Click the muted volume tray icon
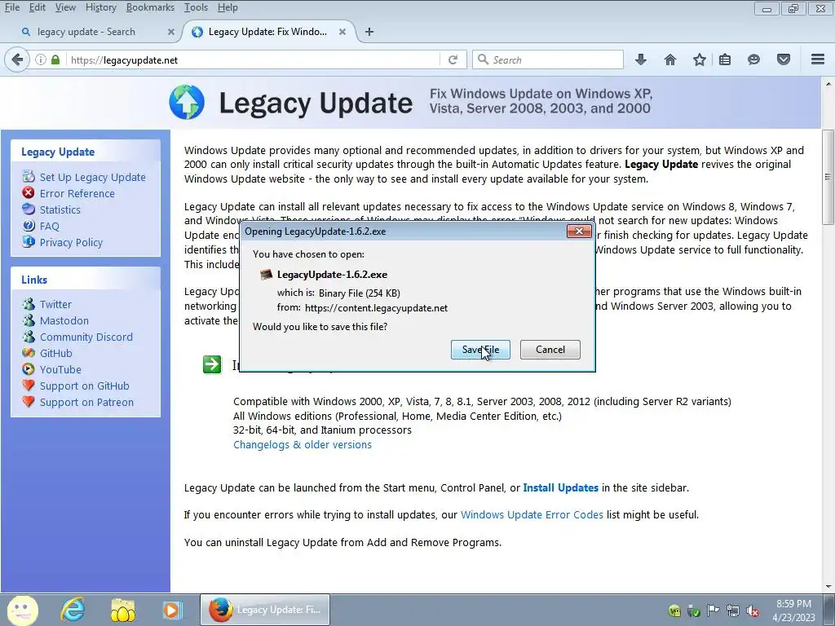This screenshot has height=626, width=835. point(753,611)
